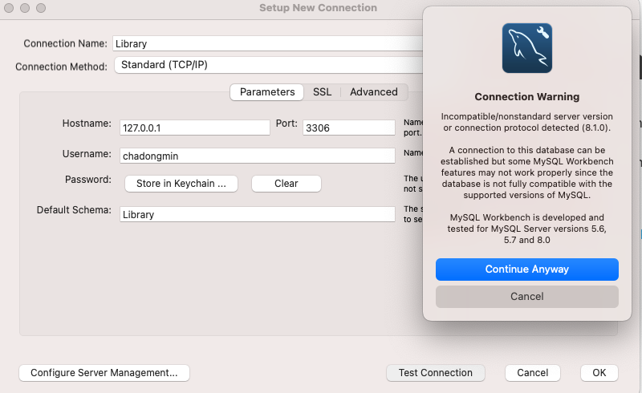Click the Connection Method label

coord(62,67)
